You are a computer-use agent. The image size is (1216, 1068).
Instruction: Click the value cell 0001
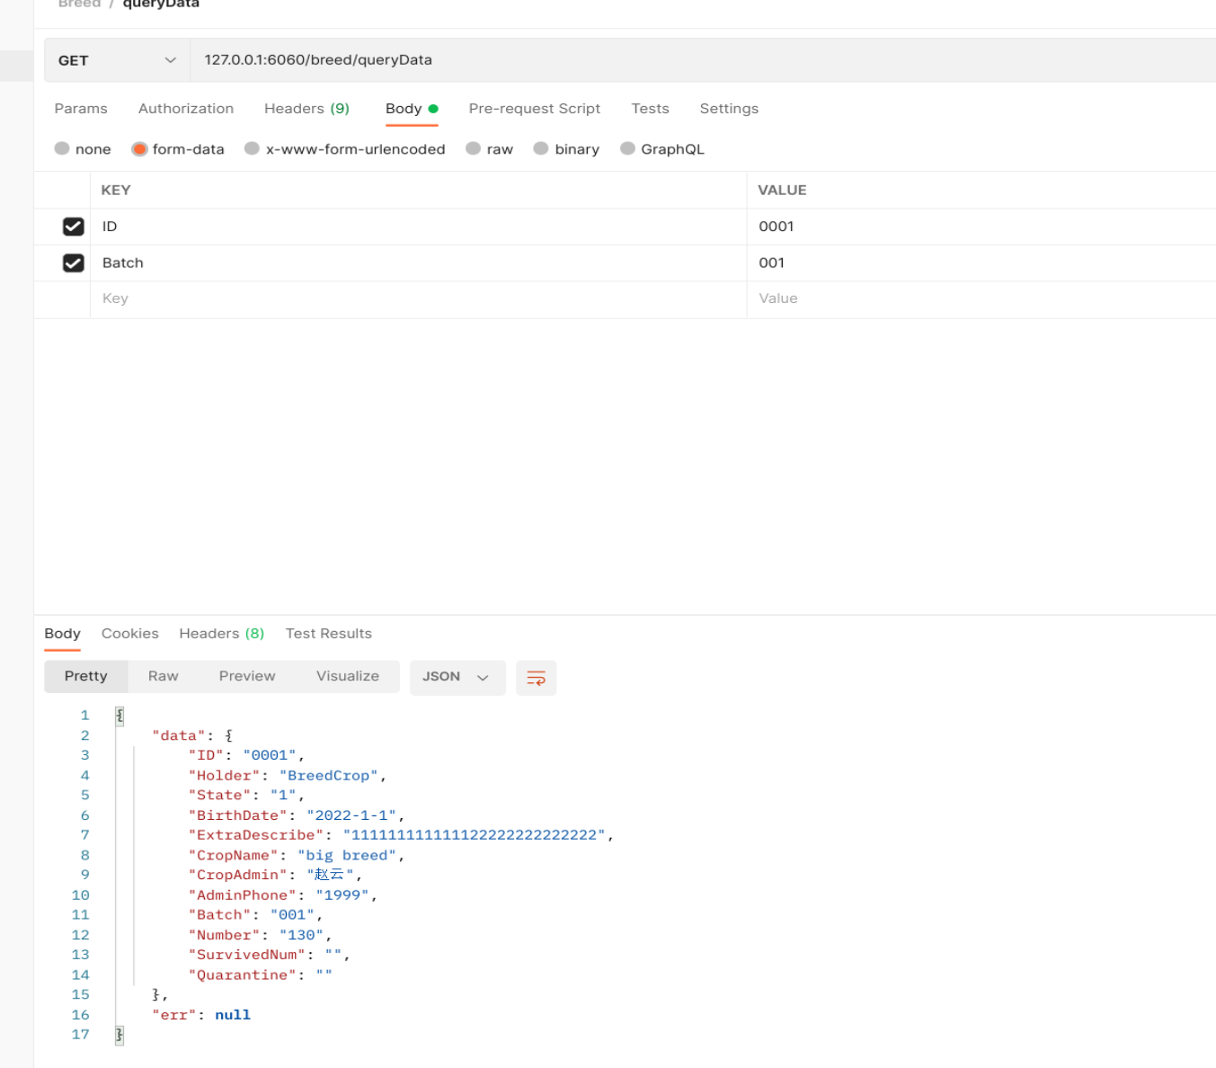click(x=981, y=227)
